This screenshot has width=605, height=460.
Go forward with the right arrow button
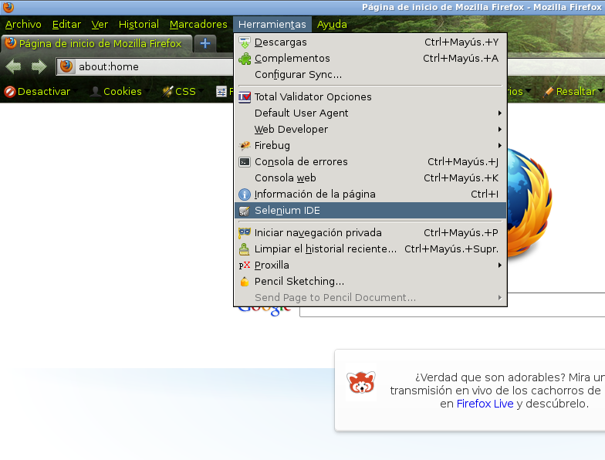click(x=39, y=66)
